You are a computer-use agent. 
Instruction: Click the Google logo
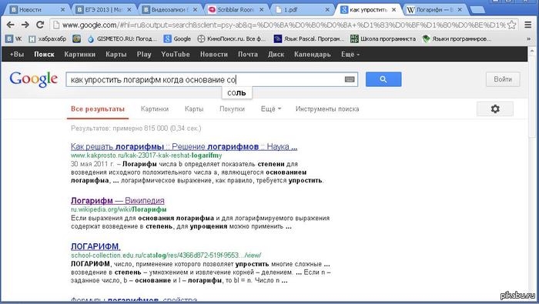(33, 79)
